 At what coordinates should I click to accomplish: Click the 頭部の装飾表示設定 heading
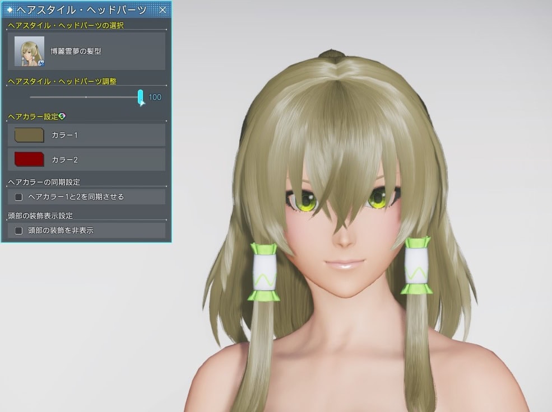(x=40, y=216)
